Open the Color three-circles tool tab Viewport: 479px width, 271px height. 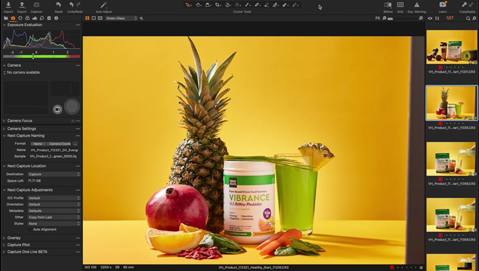tap(28, 18)
